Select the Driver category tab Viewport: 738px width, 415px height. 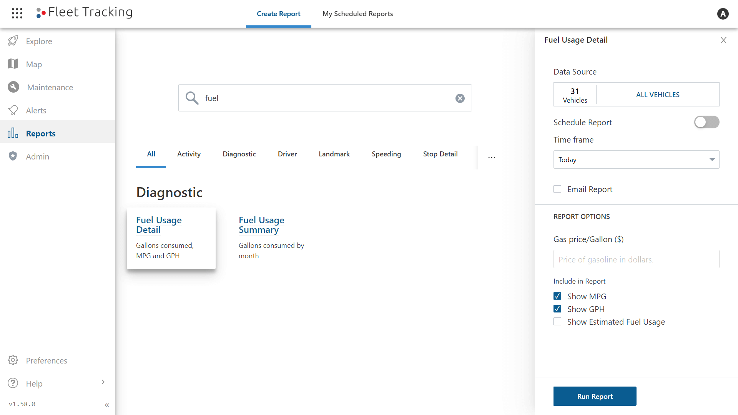287,154
